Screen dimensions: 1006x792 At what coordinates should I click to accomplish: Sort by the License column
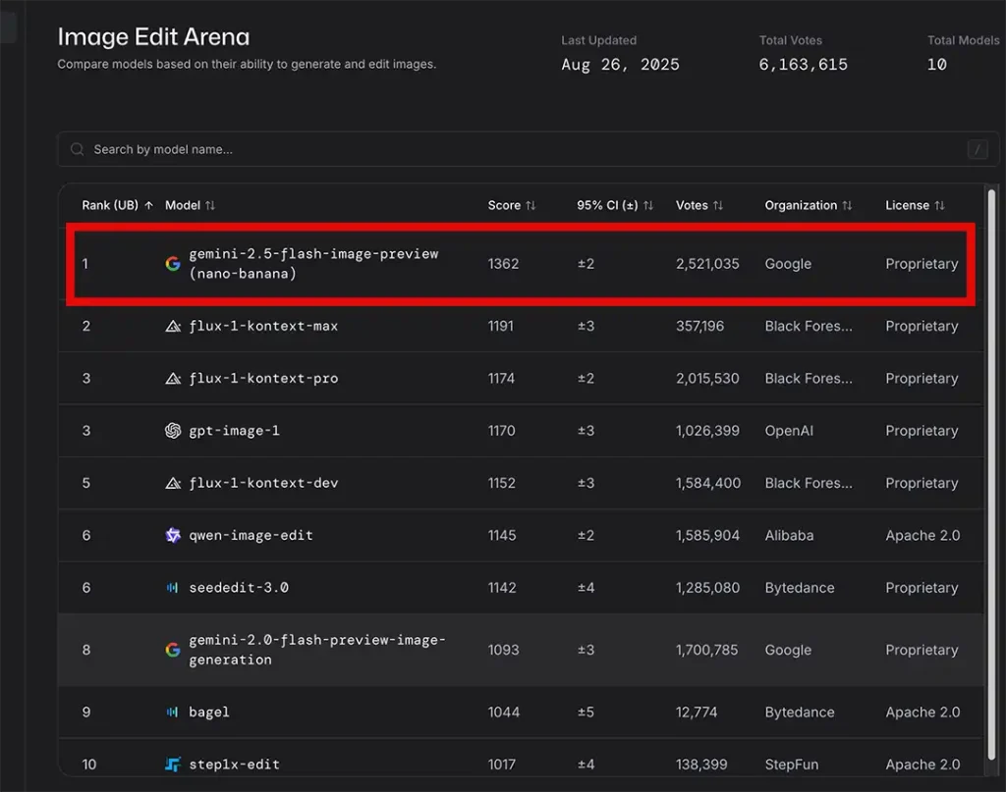tap(939, 205)
